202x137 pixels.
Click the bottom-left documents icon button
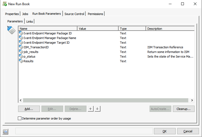point(5,132)
